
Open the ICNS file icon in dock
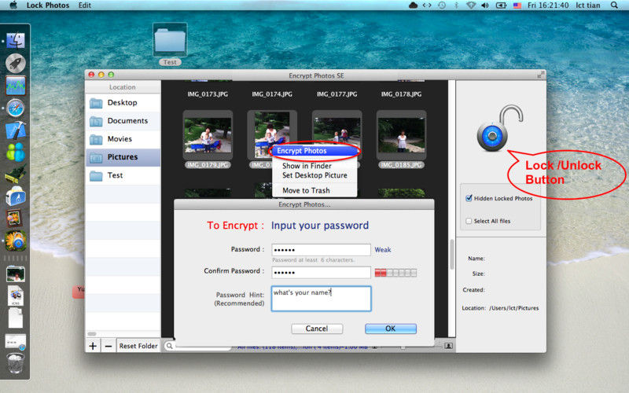(x=16, y=296)
